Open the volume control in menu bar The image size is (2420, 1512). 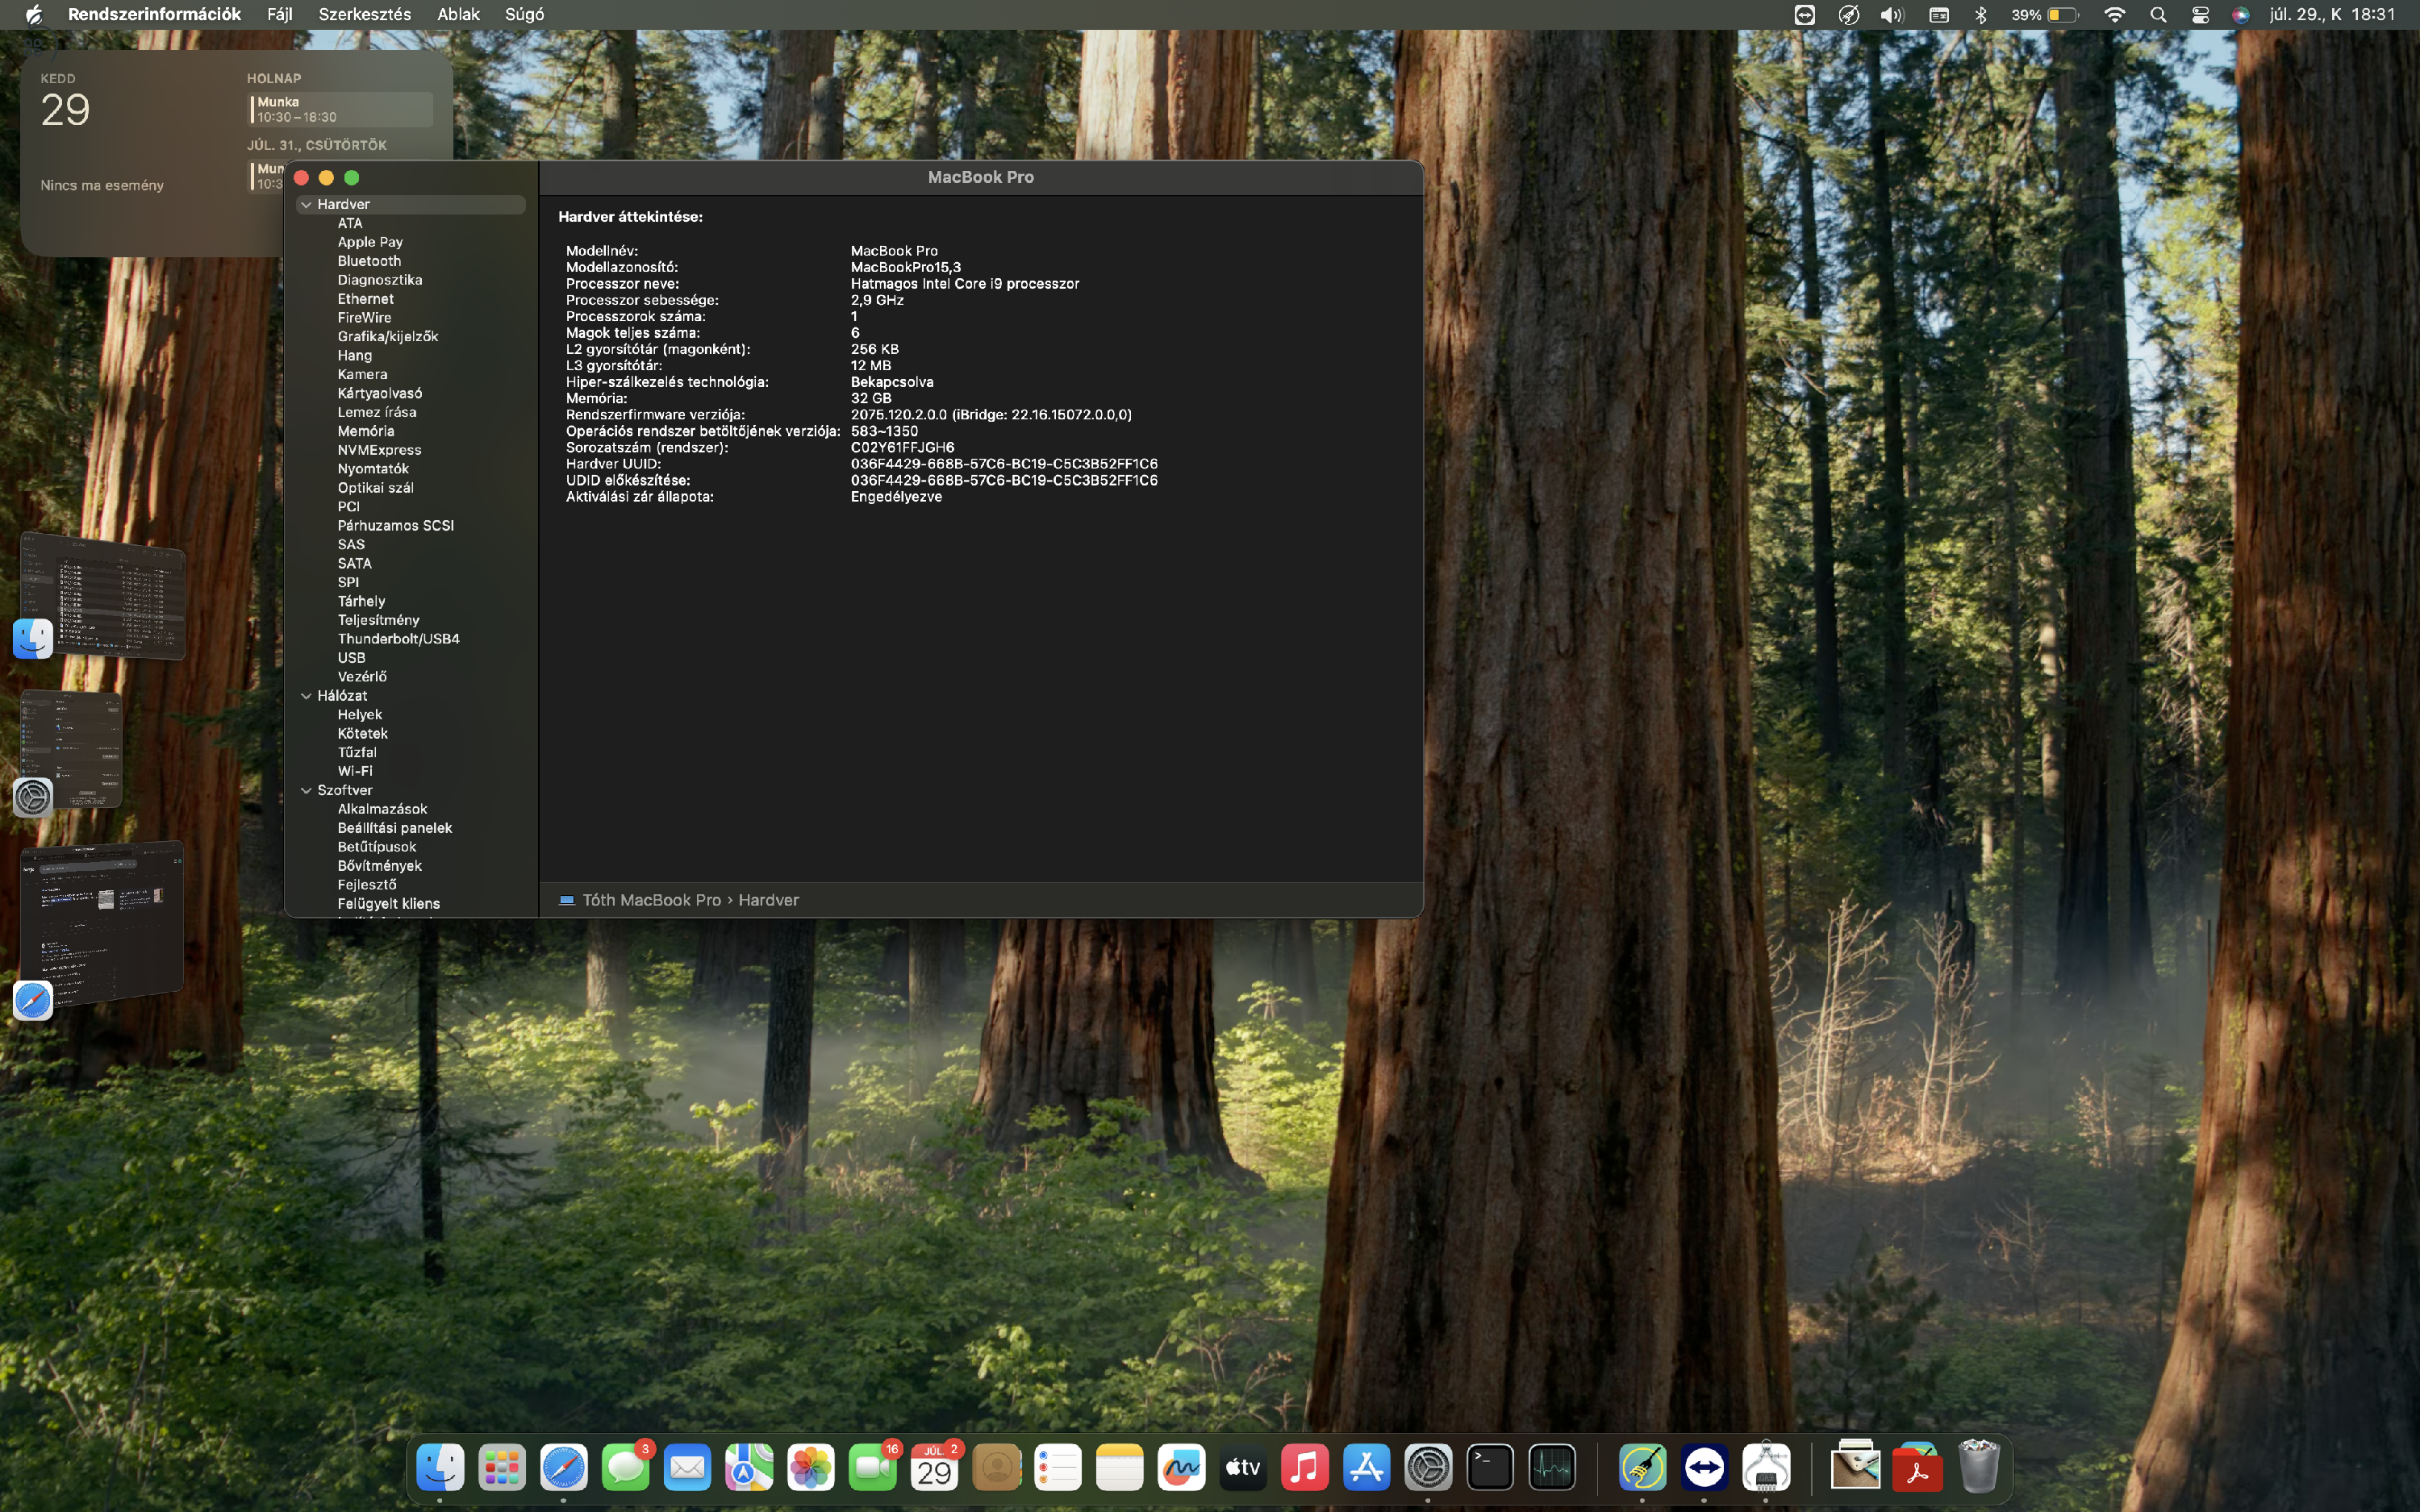[1892, 15]
